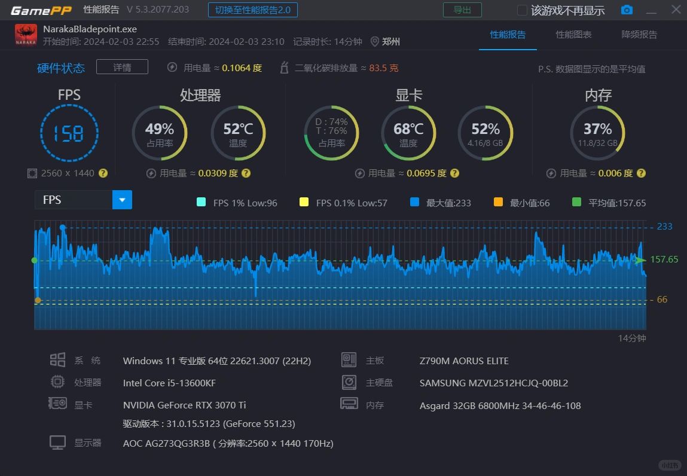Click the Windows 11 专业版 system text
The image size is (687, 476).
217,361
